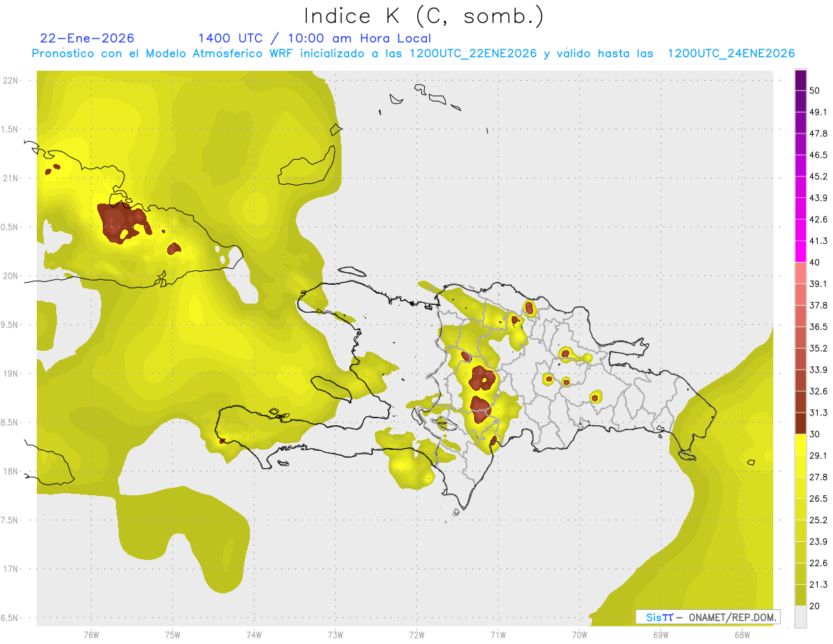The width and height of the screenshot is (833, 644).
Task: Select legend value "39.1"
Action: (x=818, y=283)
